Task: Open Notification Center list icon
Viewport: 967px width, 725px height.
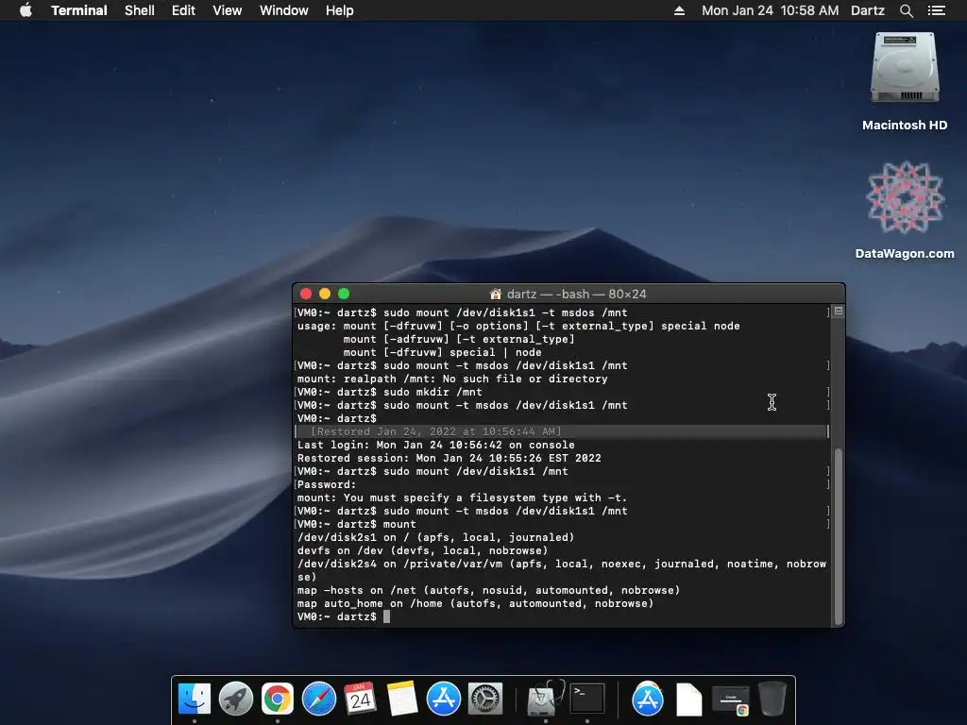Action: pos(937,10)
